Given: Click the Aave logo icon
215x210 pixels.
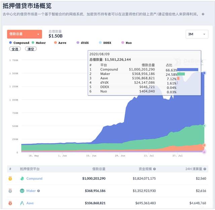Looking at the screenshot, I should click(x=22, y=203).
